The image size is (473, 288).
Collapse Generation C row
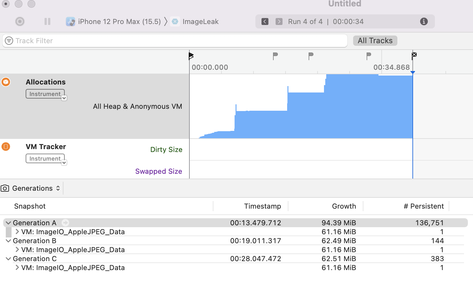point(8,259)
